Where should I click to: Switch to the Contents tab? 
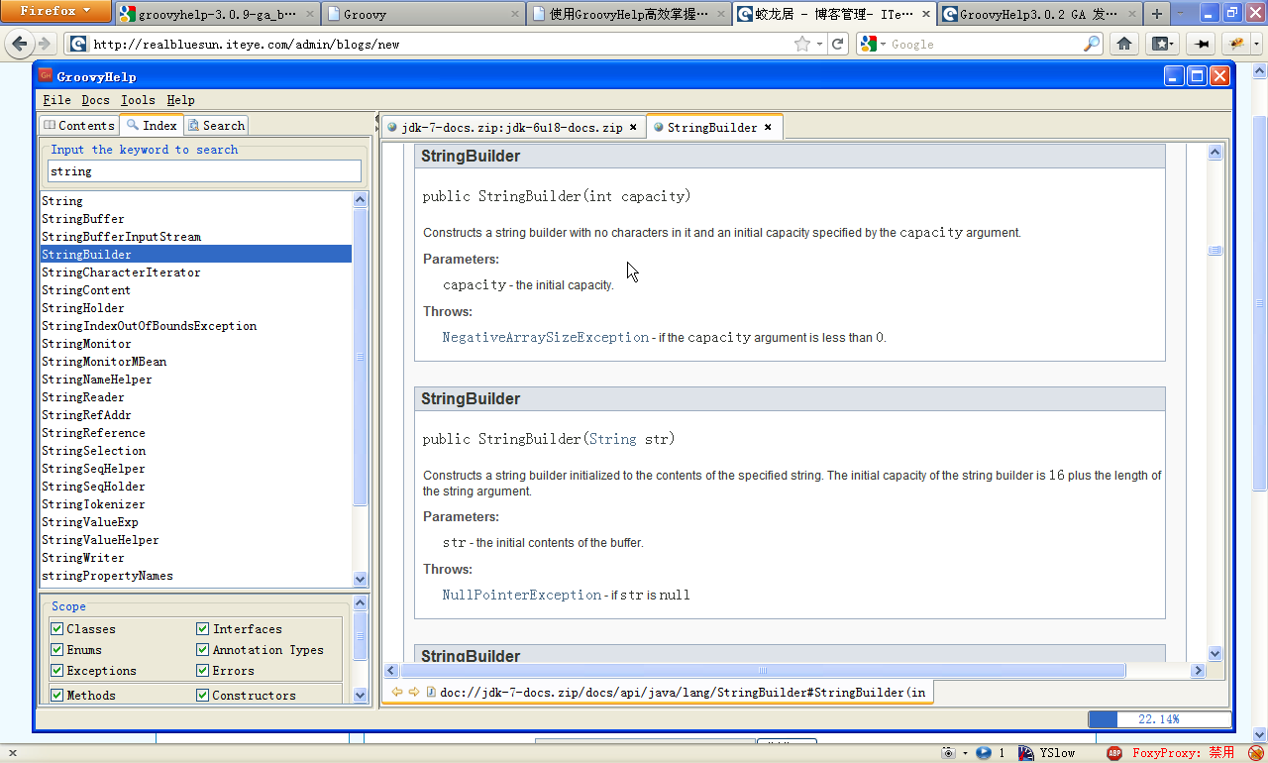point(78,125)
